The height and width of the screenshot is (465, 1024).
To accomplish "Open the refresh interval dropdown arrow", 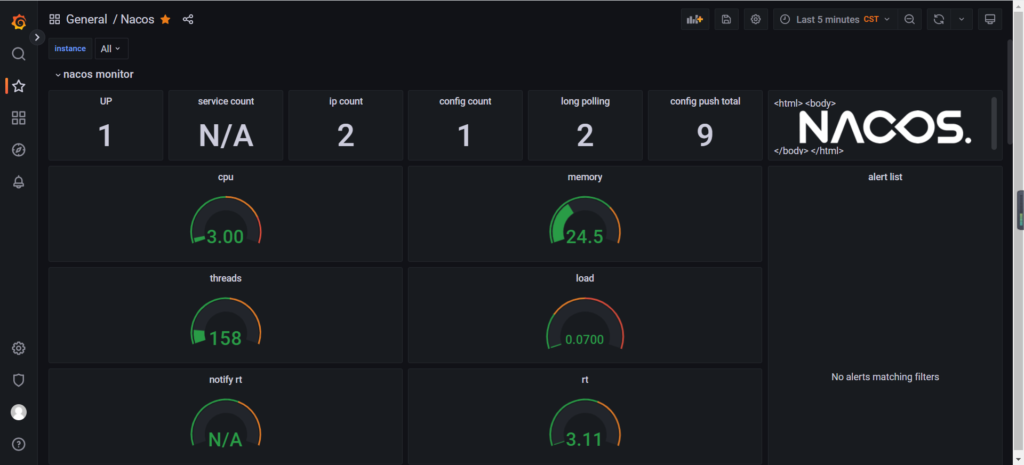I will [x=961, y=20].
